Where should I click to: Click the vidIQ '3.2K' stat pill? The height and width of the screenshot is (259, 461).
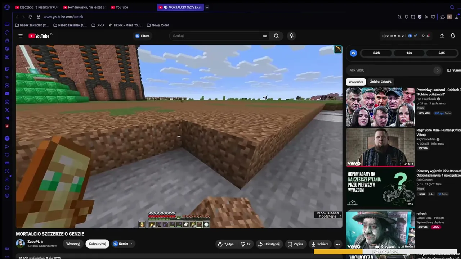[442, 53]
